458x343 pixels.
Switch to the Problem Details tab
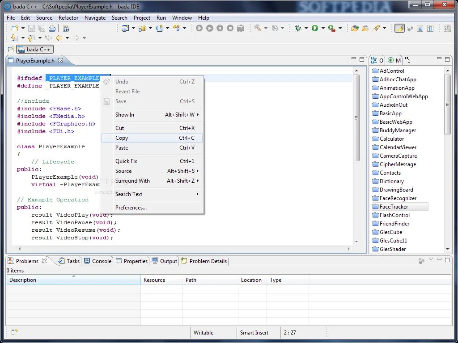coord(204,261)
